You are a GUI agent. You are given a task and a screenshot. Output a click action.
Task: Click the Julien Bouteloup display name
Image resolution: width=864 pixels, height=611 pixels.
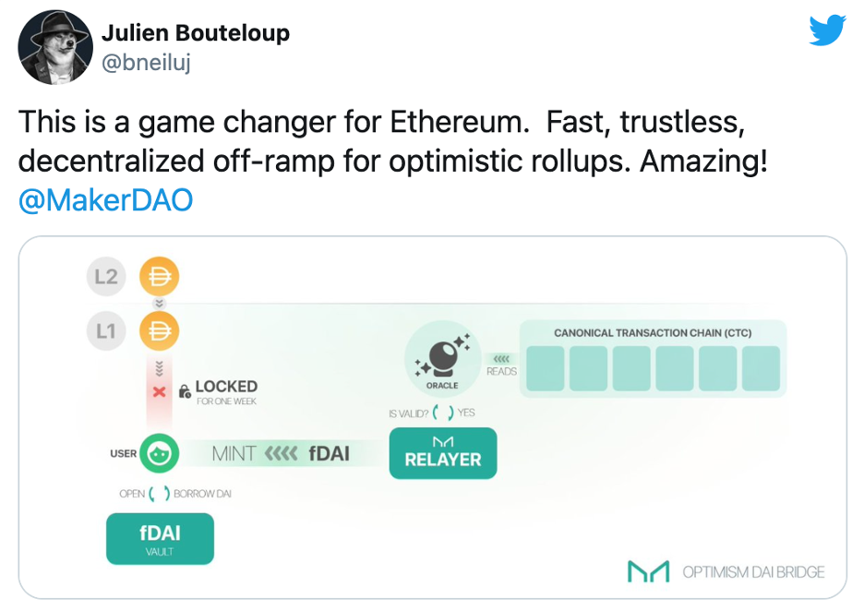(196, 33)
